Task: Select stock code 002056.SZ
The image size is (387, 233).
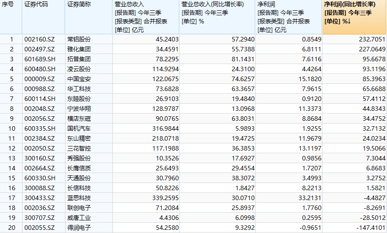Action: pyautogui.click(x=39, y=119)
